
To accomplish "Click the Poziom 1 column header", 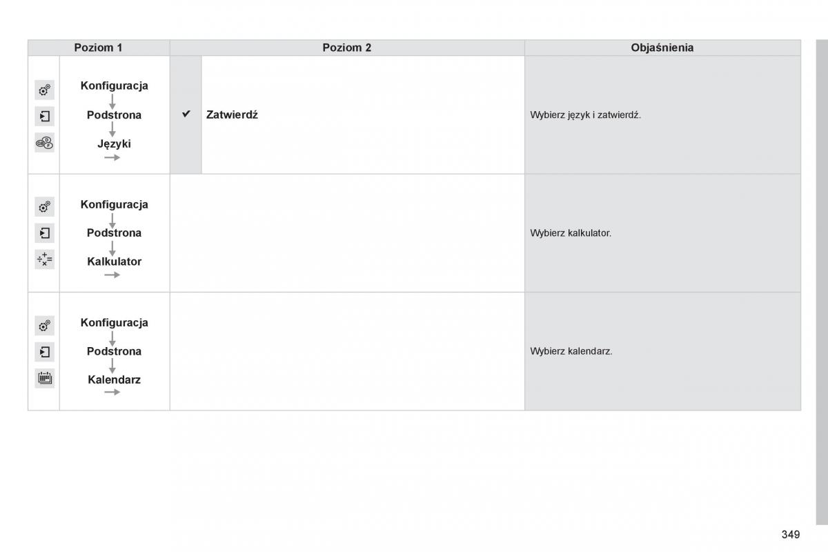I will point(99,48).
